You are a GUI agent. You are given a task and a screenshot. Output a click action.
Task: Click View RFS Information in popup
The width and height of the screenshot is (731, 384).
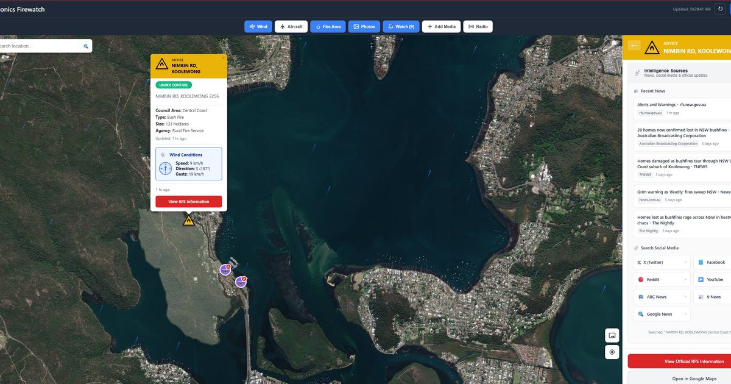coord(189,202)
